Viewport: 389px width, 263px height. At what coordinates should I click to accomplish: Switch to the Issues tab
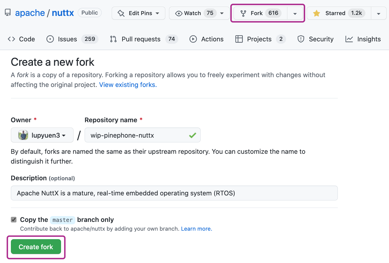72,39
